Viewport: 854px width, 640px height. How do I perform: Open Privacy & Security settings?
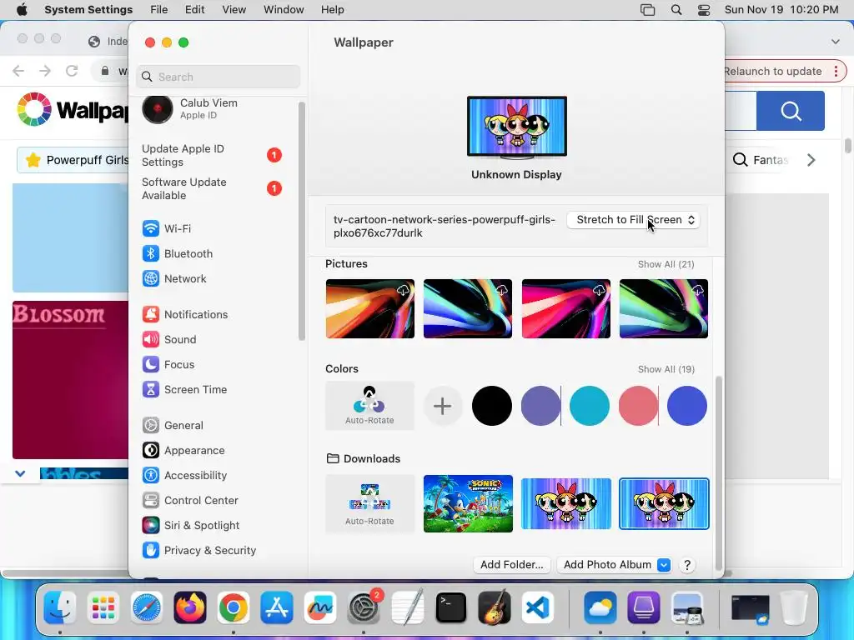(198, 551)
